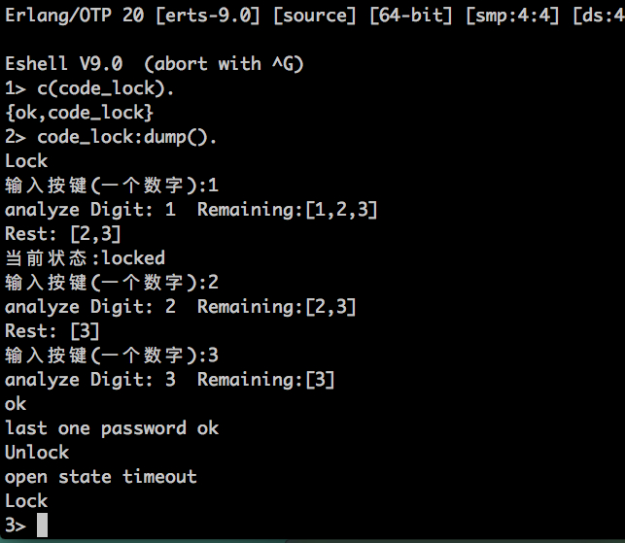625x543 pixels.
Task: Click the analyze Digit: 3 text
Action: click(x=90, y=380)
